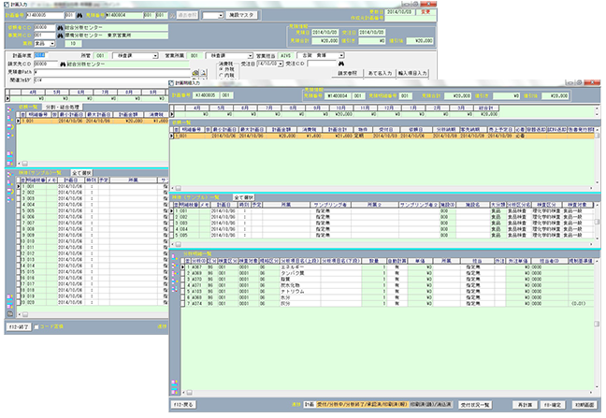Click 全て選択 in front window sample list
The width and height of the screenshot is (606, 418).
243,197
